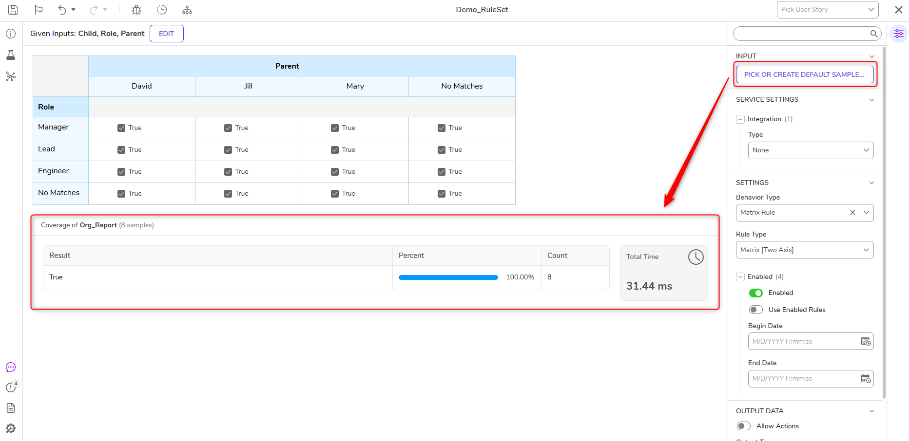The image size is (909, 441).
Task: Select the Role axis header
Action: pyautogui.click(x=60, y=107)
